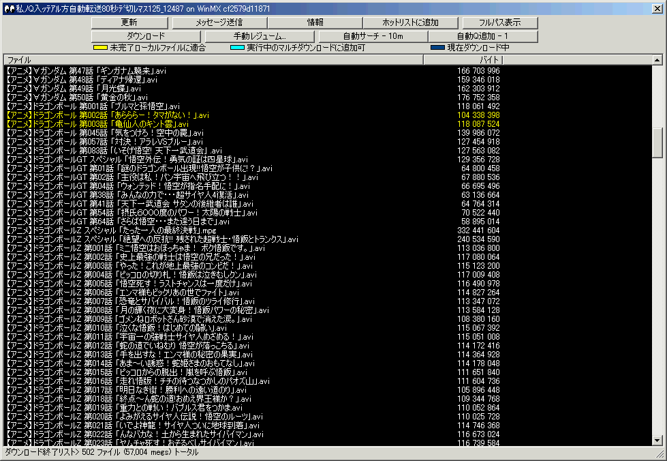Click the 手動レジューム... button
This screenshot has width=667, height=461.
pos(261,35)
